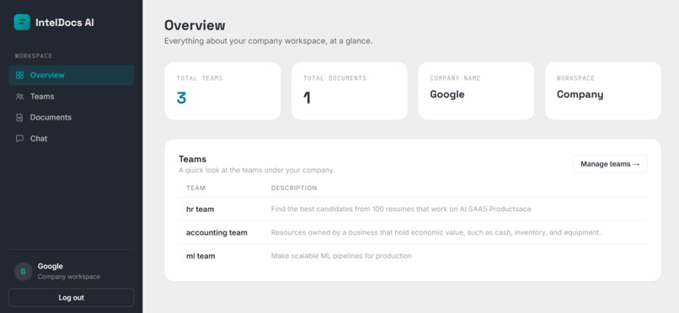Click the WORKSPACE label in sidebar

click(34, 56)
